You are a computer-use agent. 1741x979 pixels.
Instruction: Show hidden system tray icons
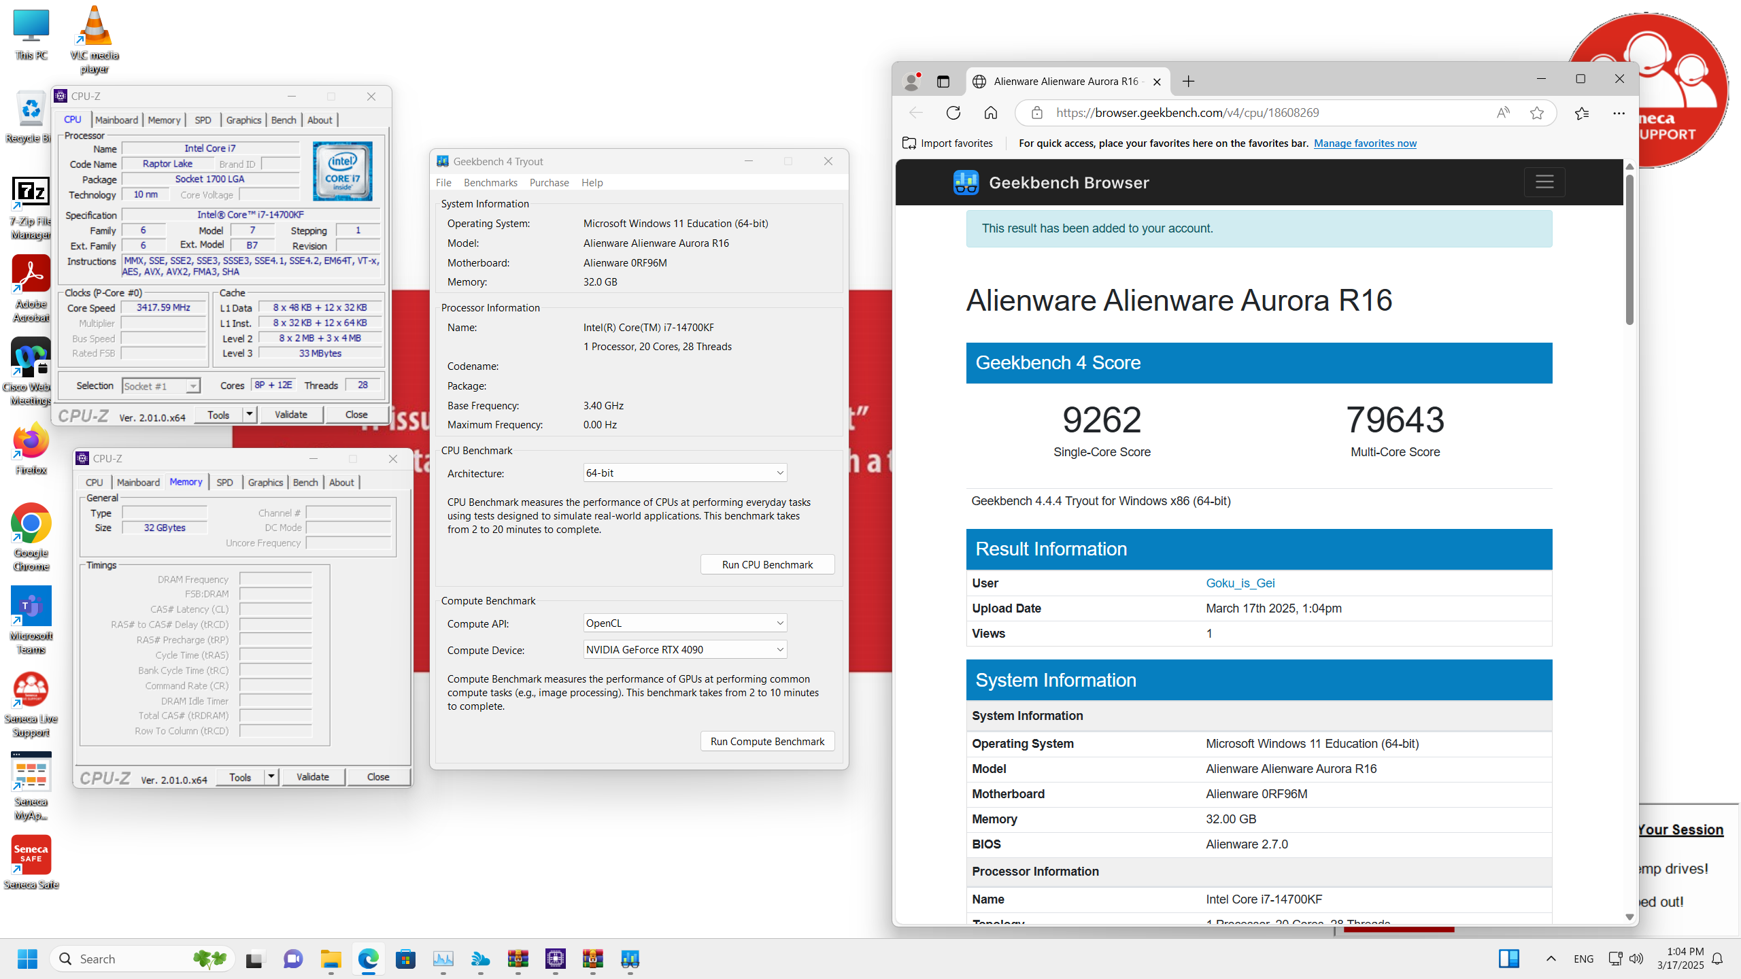(x=1551, y=959)
